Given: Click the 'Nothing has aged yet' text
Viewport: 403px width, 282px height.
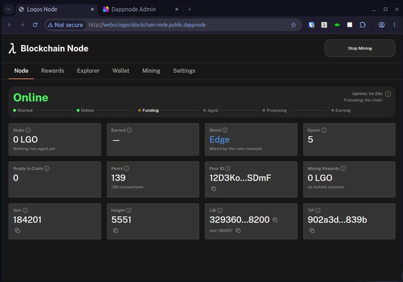Looking at the screenshot, I should tap(34, 149).
